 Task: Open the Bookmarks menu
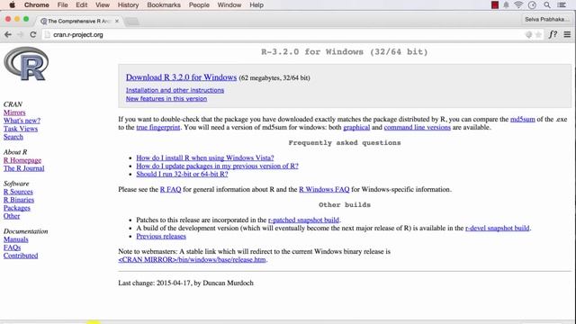tap(164, 5)
